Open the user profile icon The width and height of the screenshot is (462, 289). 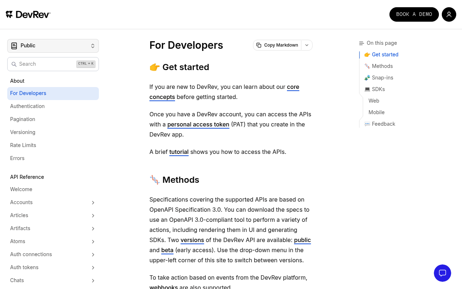[x=449, y=14]
